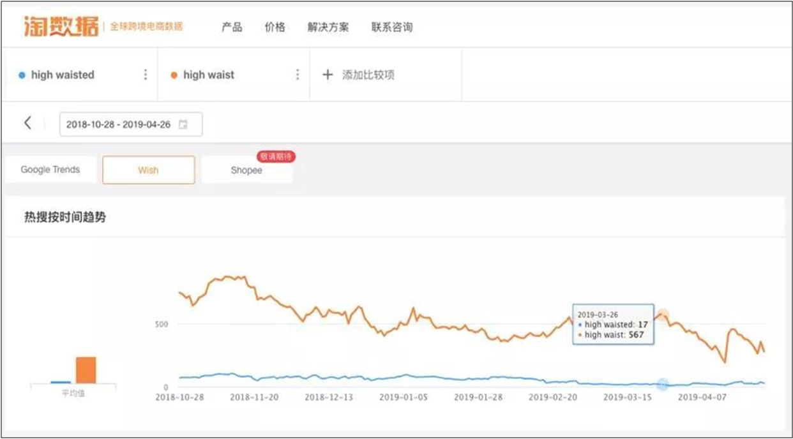Screen dimensions: 793x439
Task: Open three-dot menu for high waist
Action: (298, 75)
